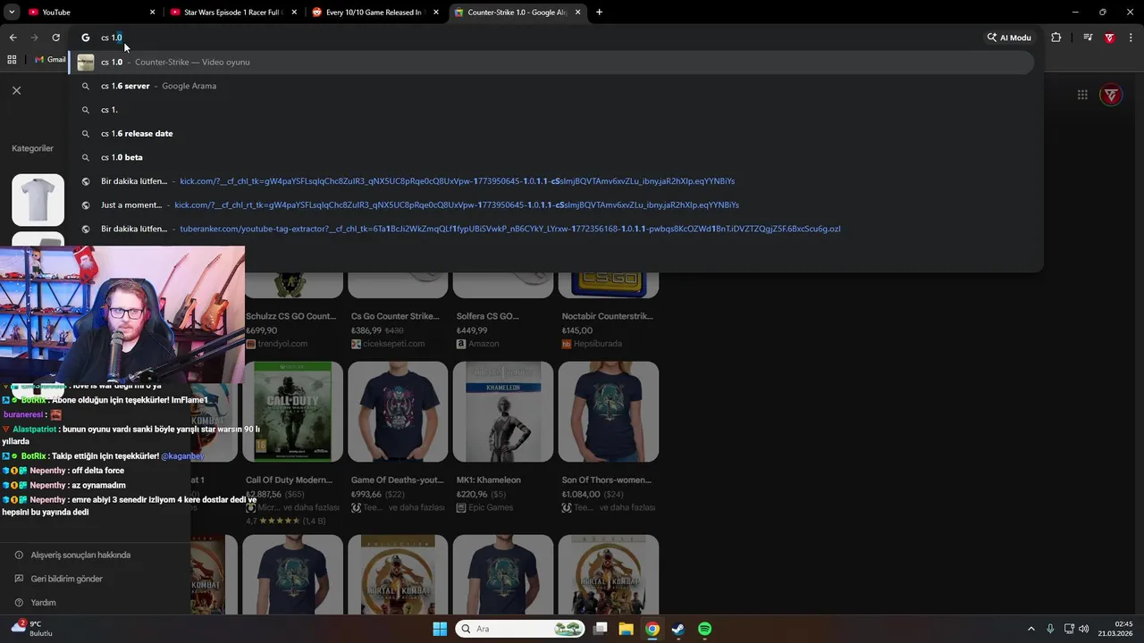Viewport: 1144px width, 643px height.
Task: Open the browser three-dot menu
Action: [x=1131, y=38]
